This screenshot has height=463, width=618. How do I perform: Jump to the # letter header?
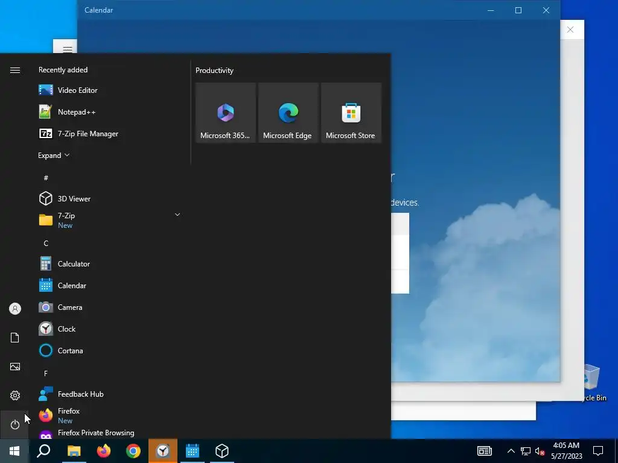(46, 178)
